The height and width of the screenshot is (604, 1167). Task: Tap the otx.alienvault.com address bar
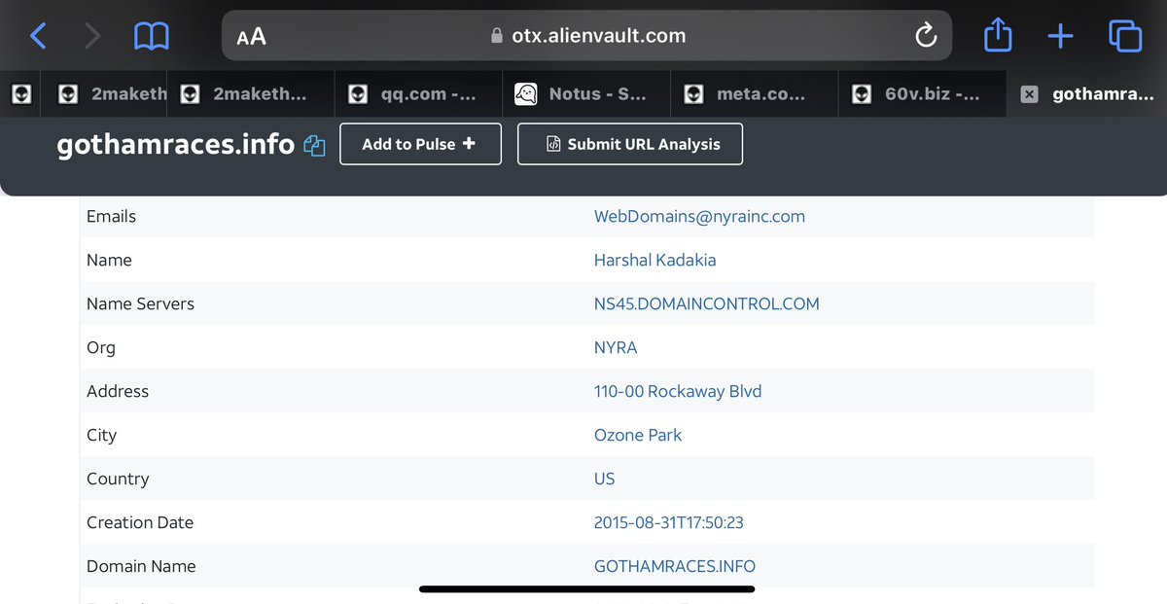[x=588, y=36]
